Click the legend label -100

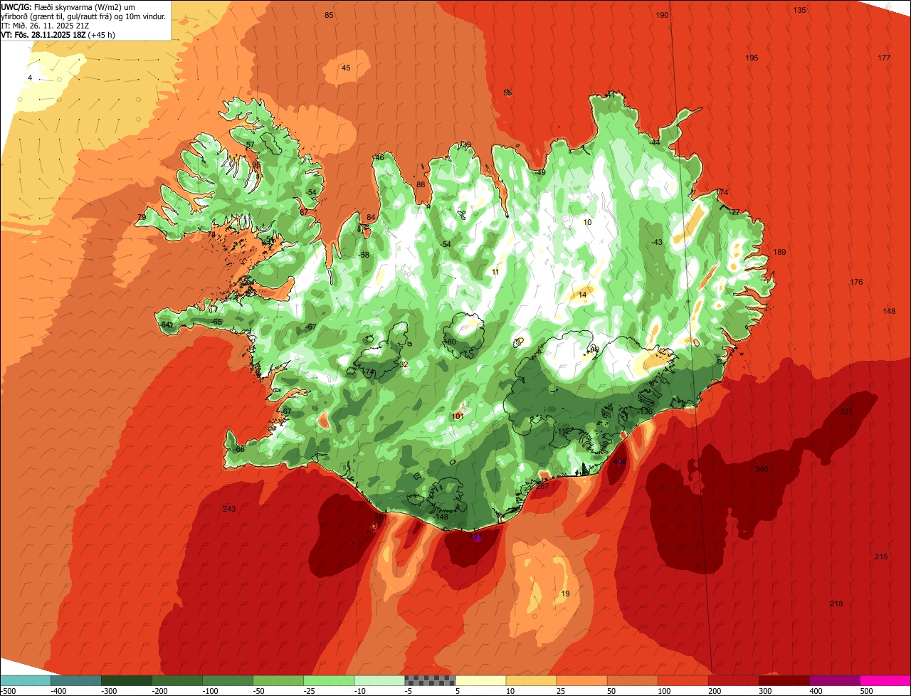210,690
